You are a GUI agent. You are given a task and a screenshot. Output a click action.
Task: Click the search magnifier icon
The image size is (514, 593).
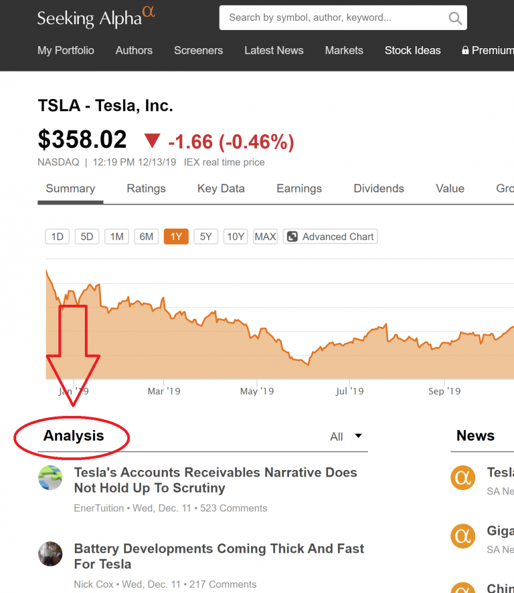point(455,18)
